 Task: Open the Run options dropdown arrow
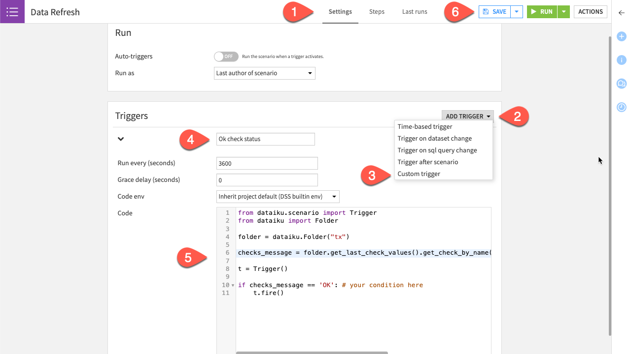pyautogui.click(x=563, y=12)
